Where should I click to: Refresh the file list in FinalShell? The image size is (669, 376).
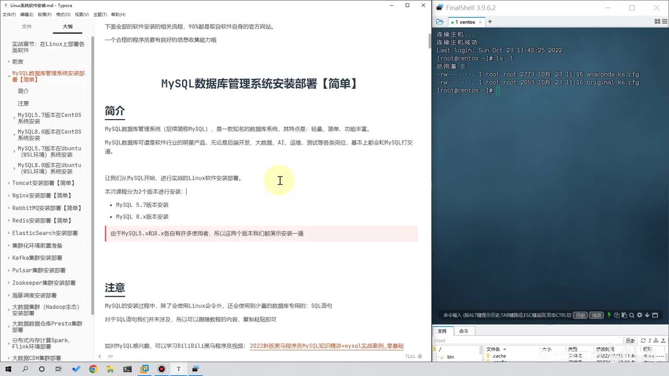643,340
